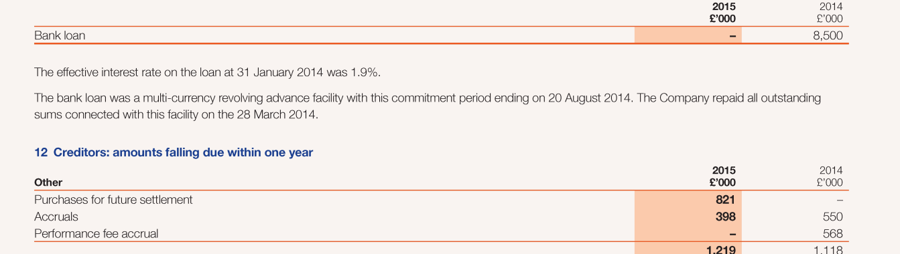Image resolution: width=900 pixels, height=254 pixels.
Task: Click the 1,118 total for 2014
Action: tap(828, 249)
